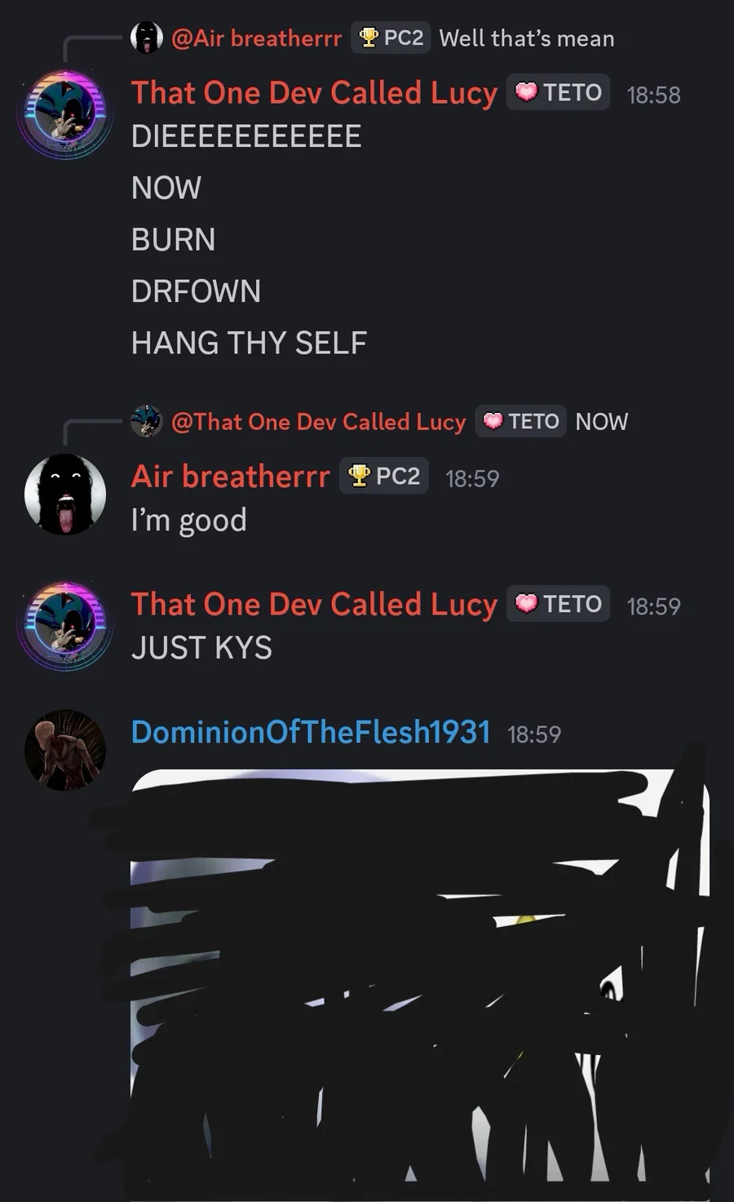
Task: Open DominionOfTheFlesh1931 username link
Action: (311, 732)
